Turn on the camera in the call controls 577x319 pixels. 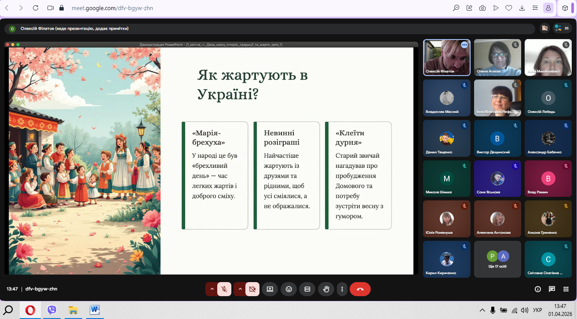[252, 289]
